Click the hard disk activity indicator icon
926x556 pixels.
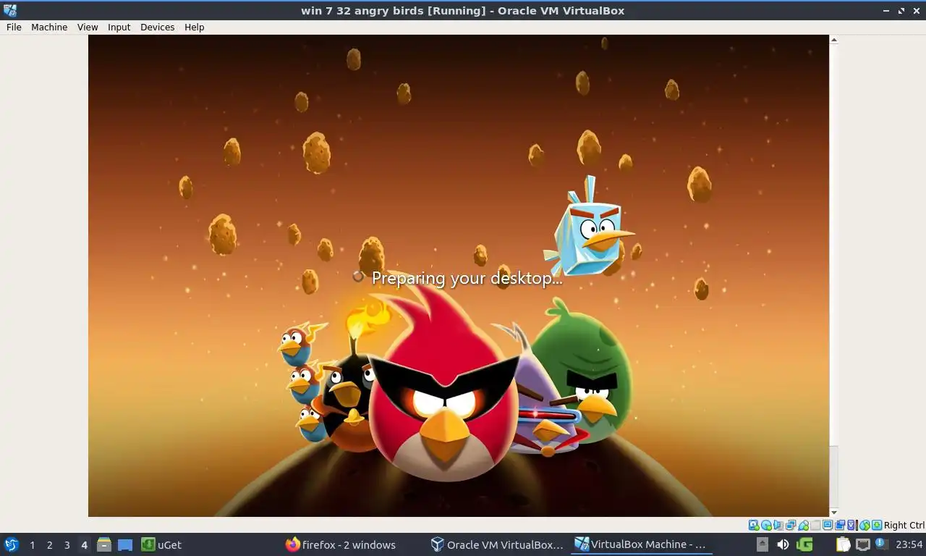coord(754,525)
